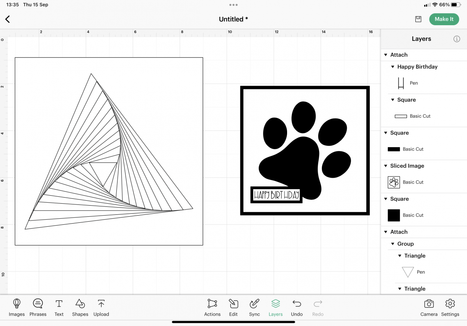Collapse the Sliced Image layer

[386, 166]
